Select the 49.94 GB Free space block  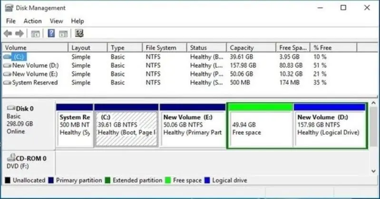(x=261, y=125)
